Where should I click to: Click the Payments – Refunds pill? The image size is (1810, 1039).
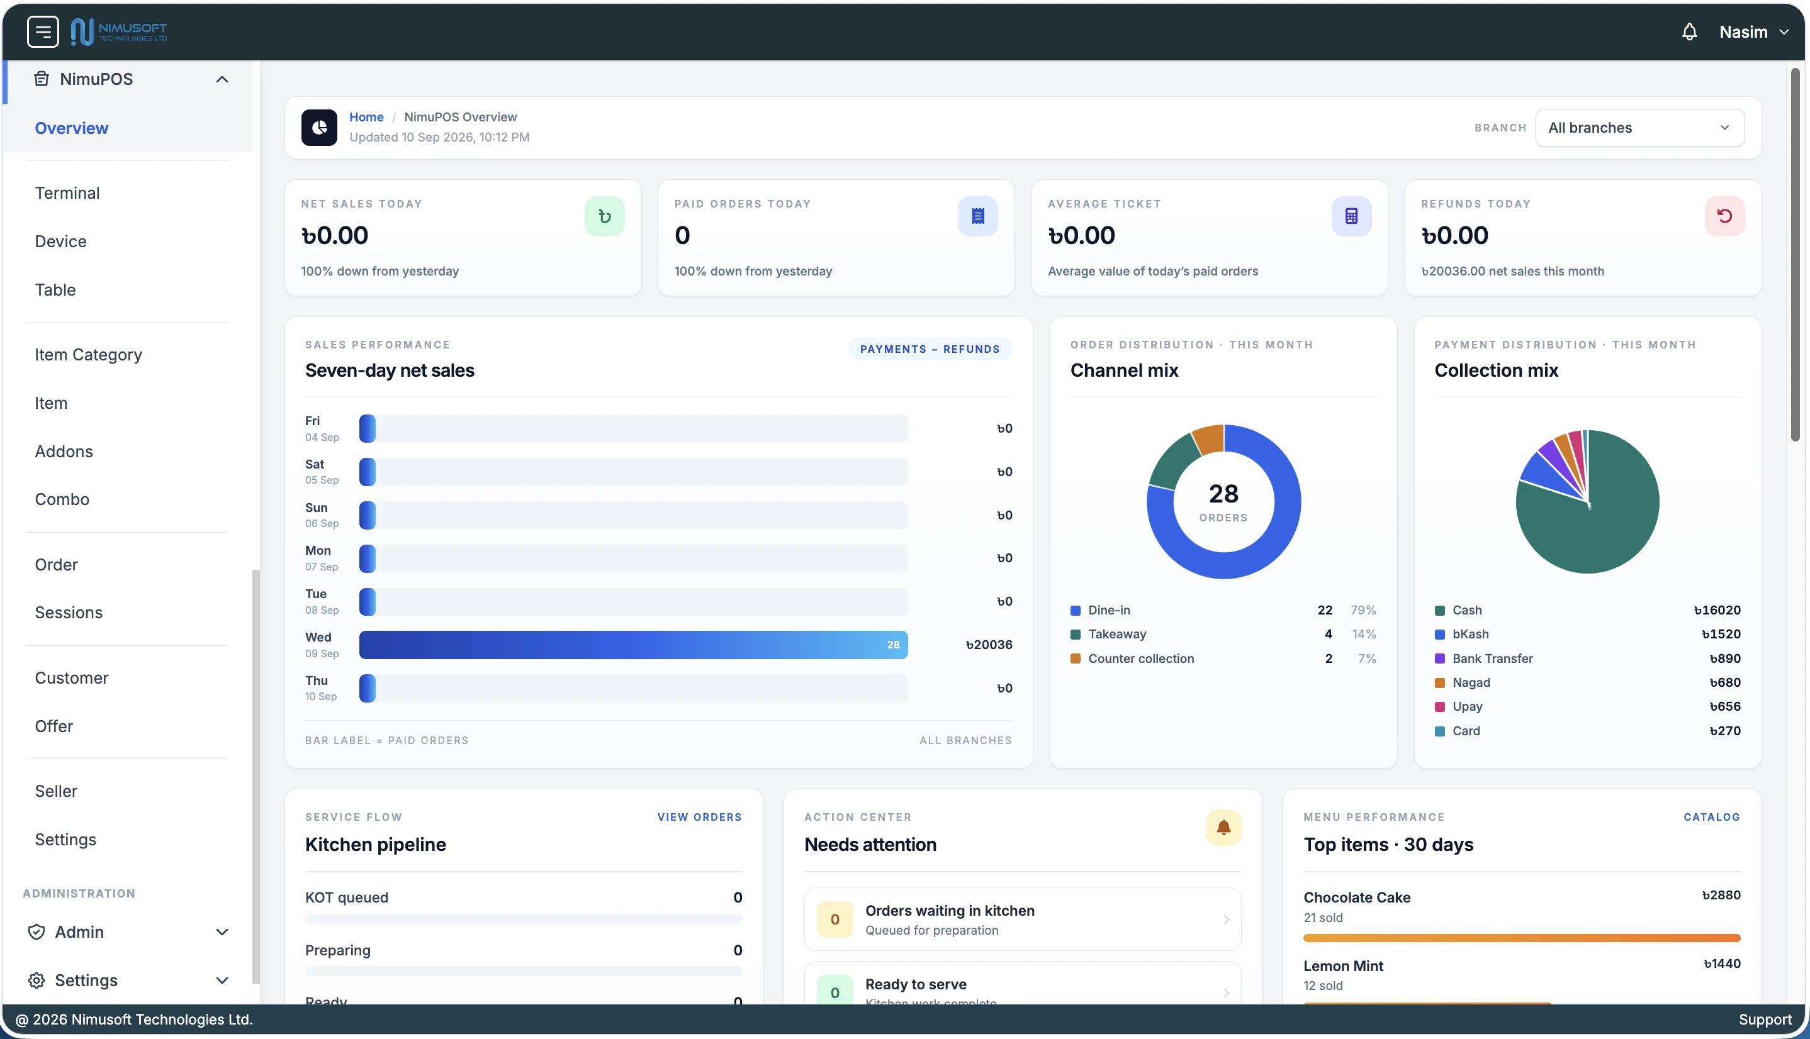point(930,349)
